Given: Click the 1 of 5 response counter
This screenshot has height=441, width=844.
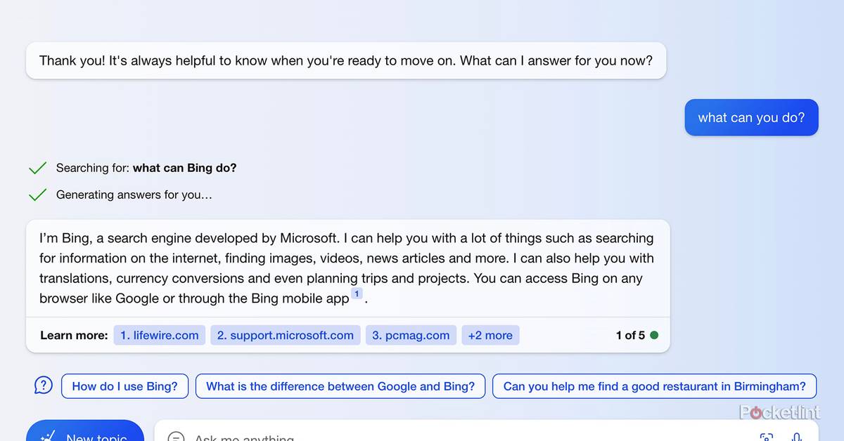Looking at the screenshot, I should 630,335.
